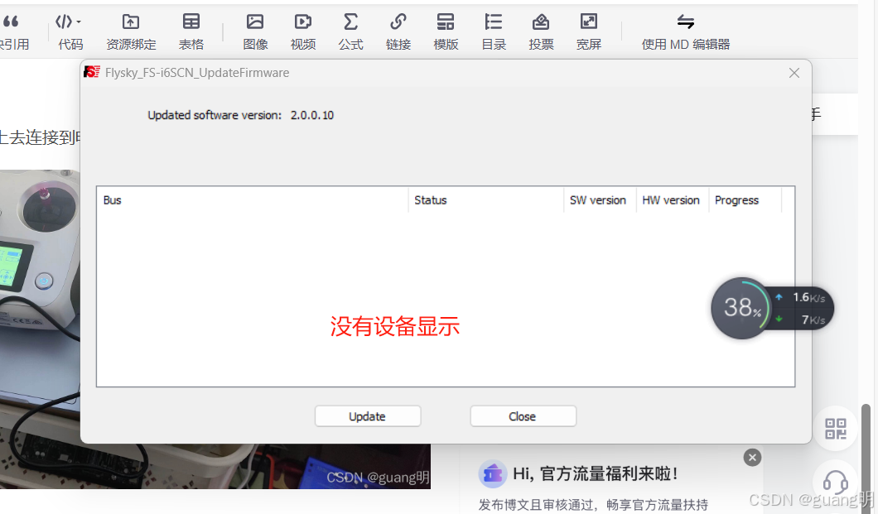This screenshot has width=878, height=514.
Task: Click the 38% floating network monitor widget
Action: pyautogui.click(x=772, y=308)
